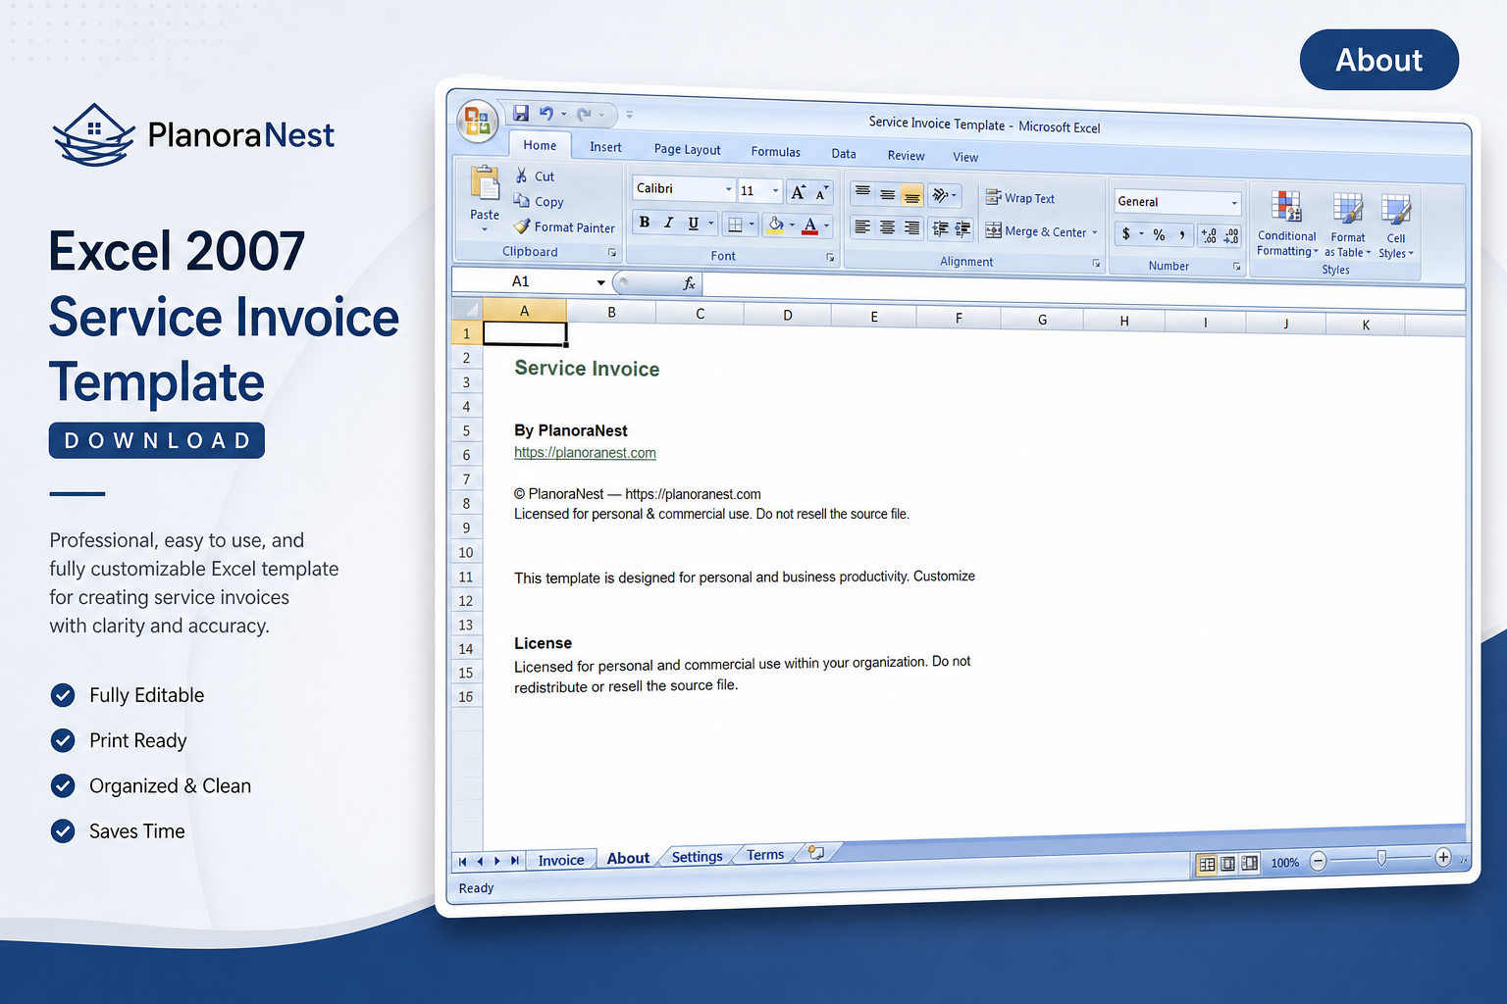Toggle Wrap Text for the cell
The height and width of the screenshot is (1004, 1507).
pos(1020,197)
